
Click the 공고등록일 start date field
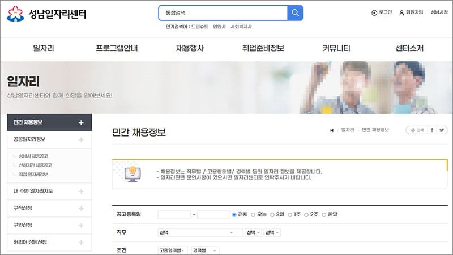[174, 215]
